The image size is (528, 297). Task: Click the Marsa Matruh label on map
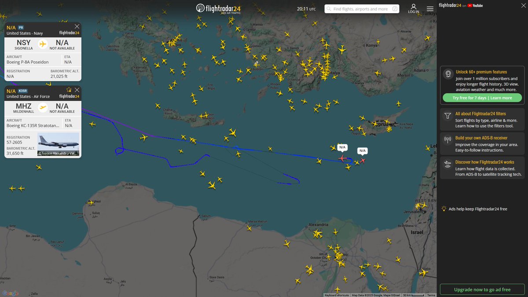(x=258, y=221)
